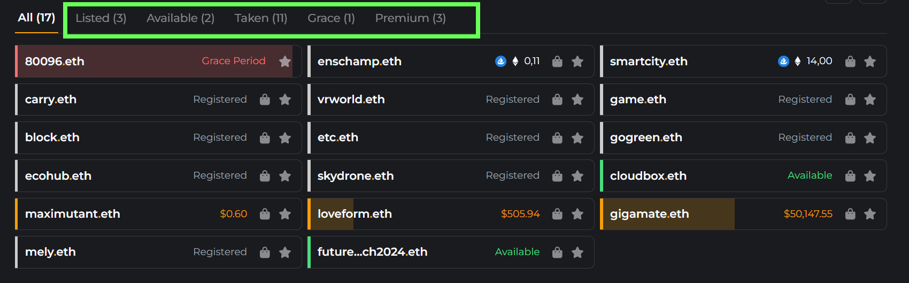Add smartcity.eth to cart via bag icon
The image size is (909, 283).
(x=850, y=62)
